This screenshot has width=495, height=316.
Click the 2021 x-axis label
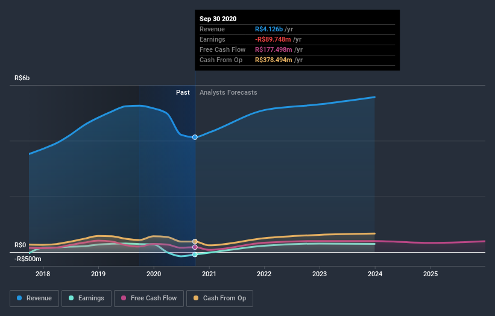coord(209,274)
